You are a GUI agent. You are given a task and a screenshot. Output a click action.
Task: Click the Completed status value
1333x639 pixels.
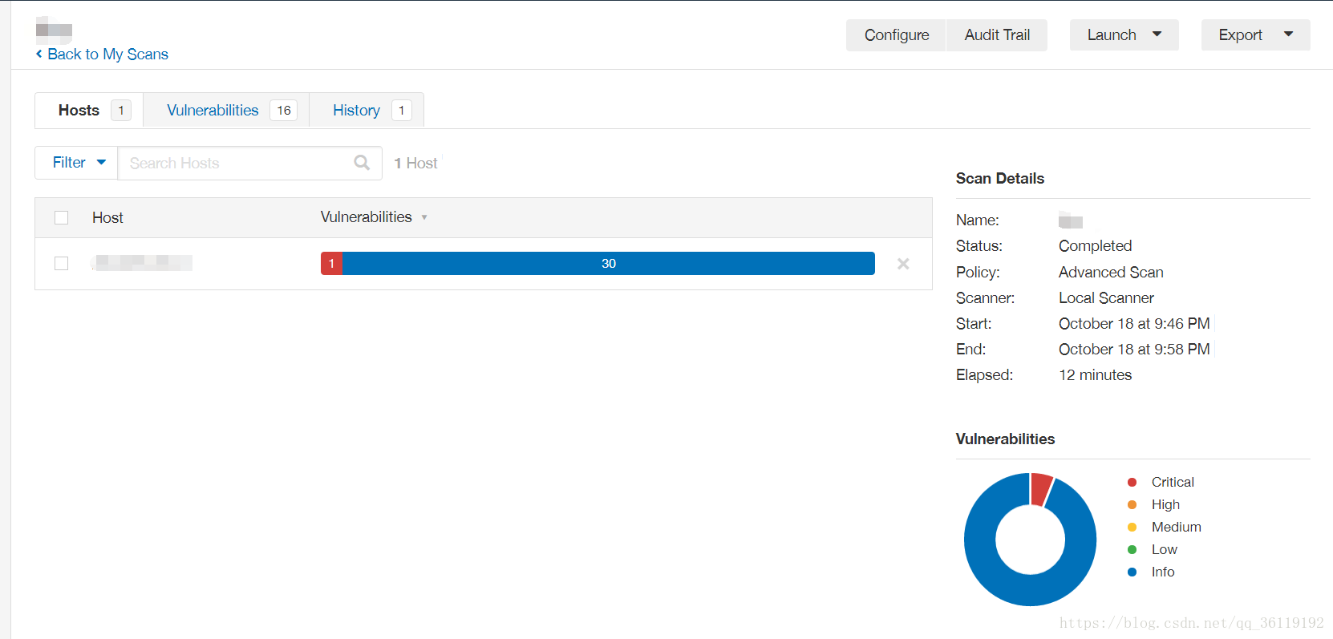(x=1095, y=245)
